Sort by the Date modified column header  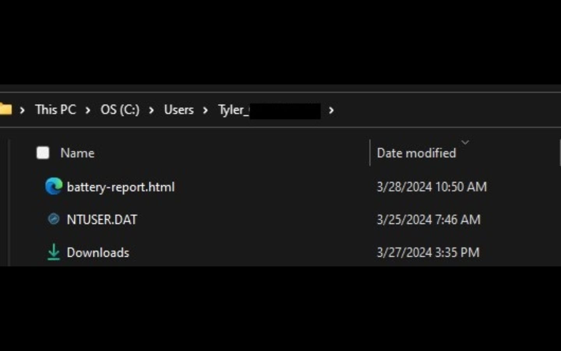(x=416, y=153)
